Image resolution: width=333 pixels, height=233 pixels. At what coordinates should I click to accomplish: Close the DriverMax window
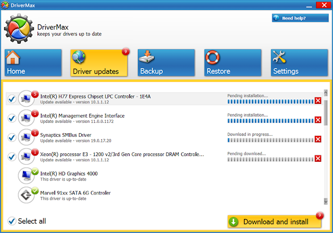click(x=324, y=5)
